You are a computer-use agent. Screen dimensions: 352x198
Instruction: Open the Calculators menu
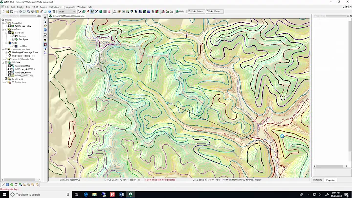pyautogui.click(x=55, y=7)
